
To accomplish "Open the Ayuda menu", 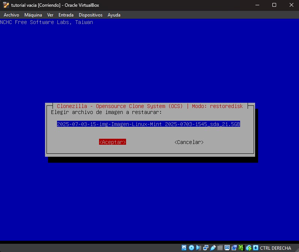I will point(114,15).
